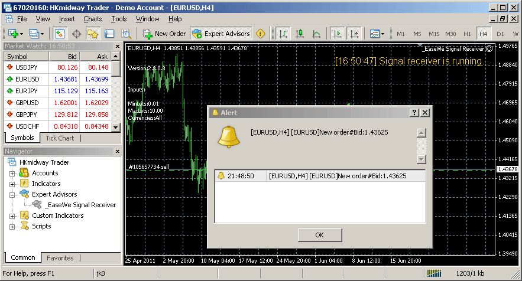The image size is (522, 281).
Task: Toggle chart auto scroll icon
Action: coord(338,34)
